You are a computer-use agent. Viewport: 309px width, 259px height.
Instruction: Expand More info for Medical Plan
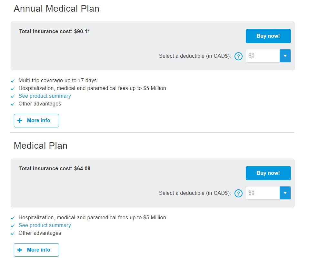(x=36, y=250)
